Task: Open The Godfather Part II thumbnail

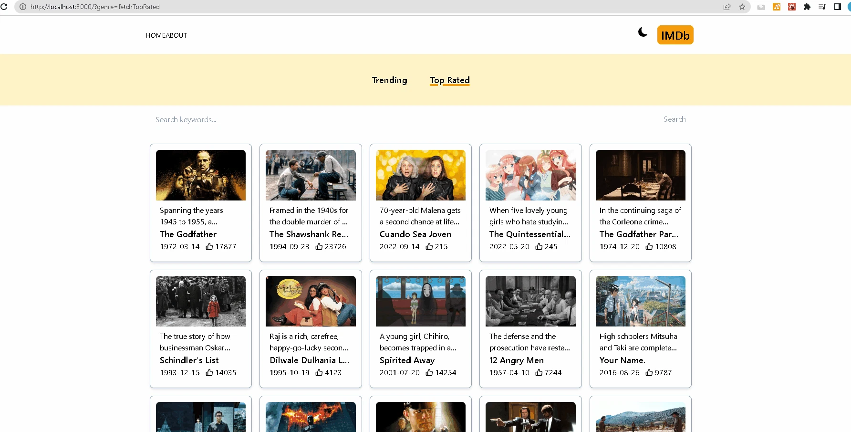Action: pyautogui.click(x=641, y=175)
